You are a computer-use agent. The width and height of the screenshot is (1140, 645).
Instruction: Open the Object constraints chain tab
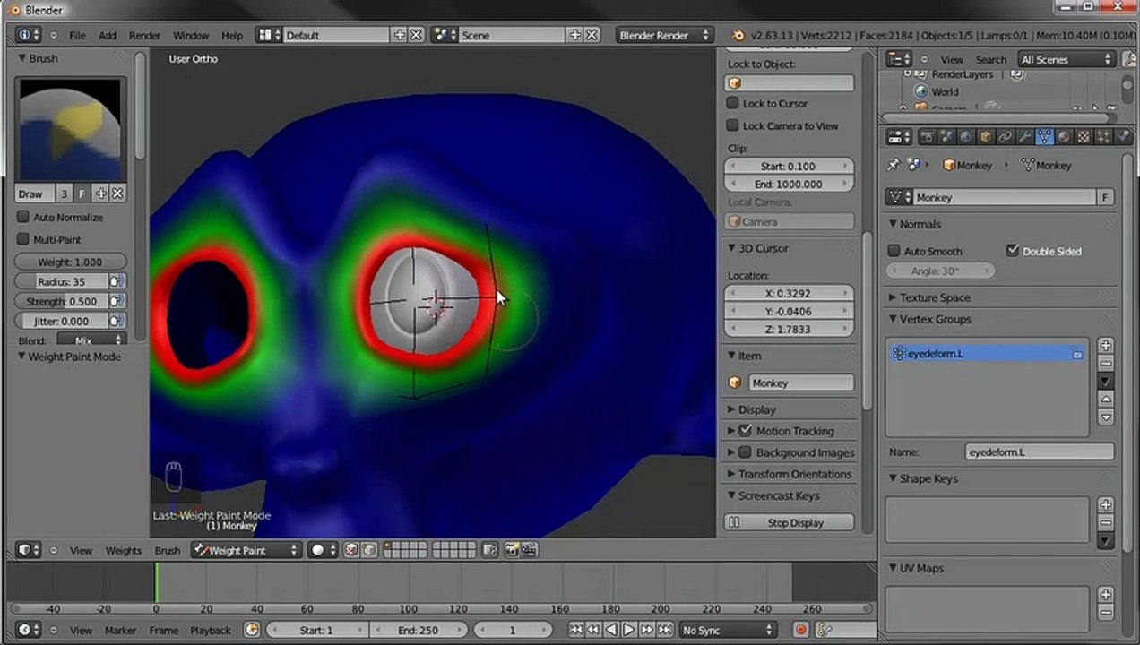point(1005,137)
